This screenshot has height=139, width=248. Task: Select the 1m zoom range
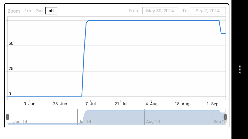click(28, 11)
